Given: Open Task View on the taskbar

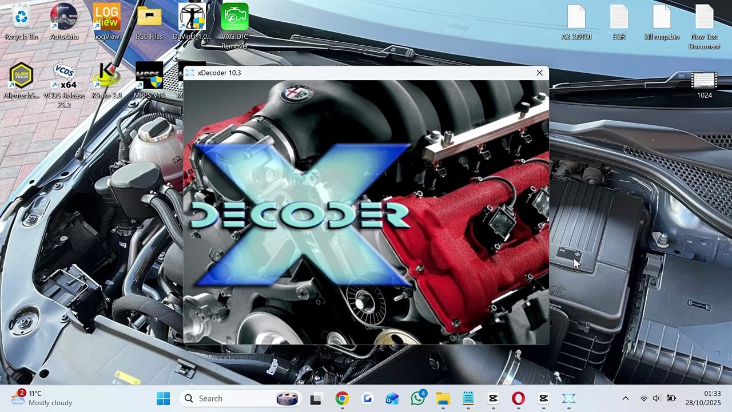Looking at the screenshot, I should [316, 398].
